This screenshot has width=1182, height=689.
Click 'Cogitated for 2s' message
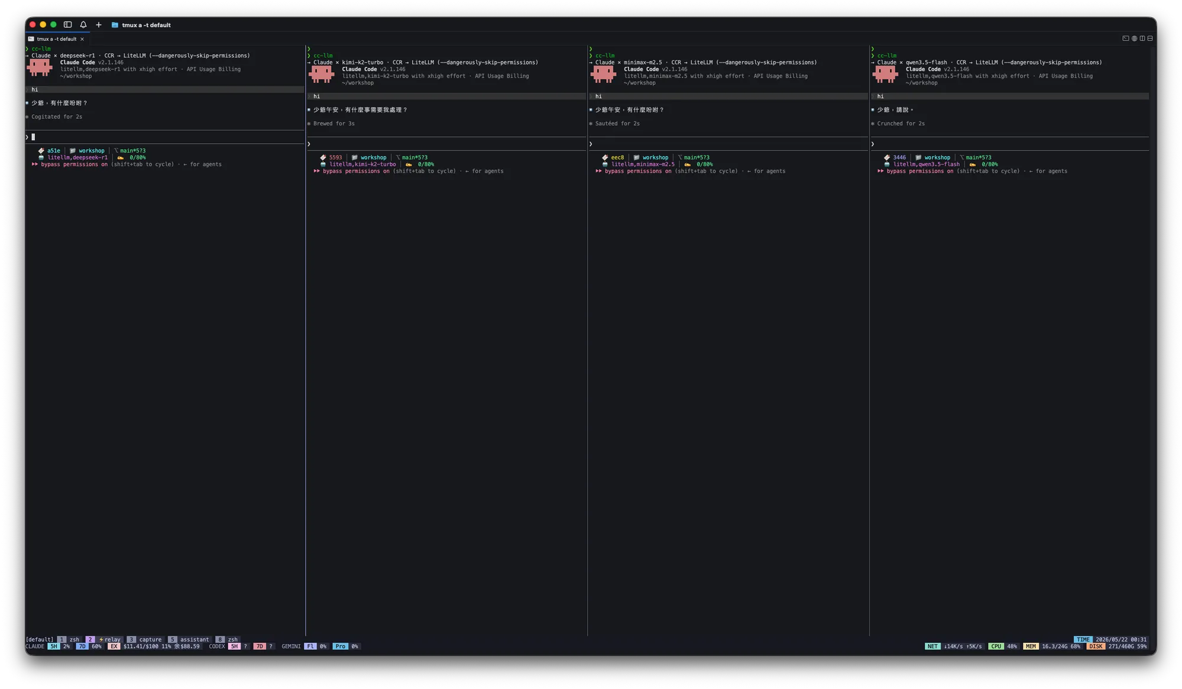(x=57, y=117)
